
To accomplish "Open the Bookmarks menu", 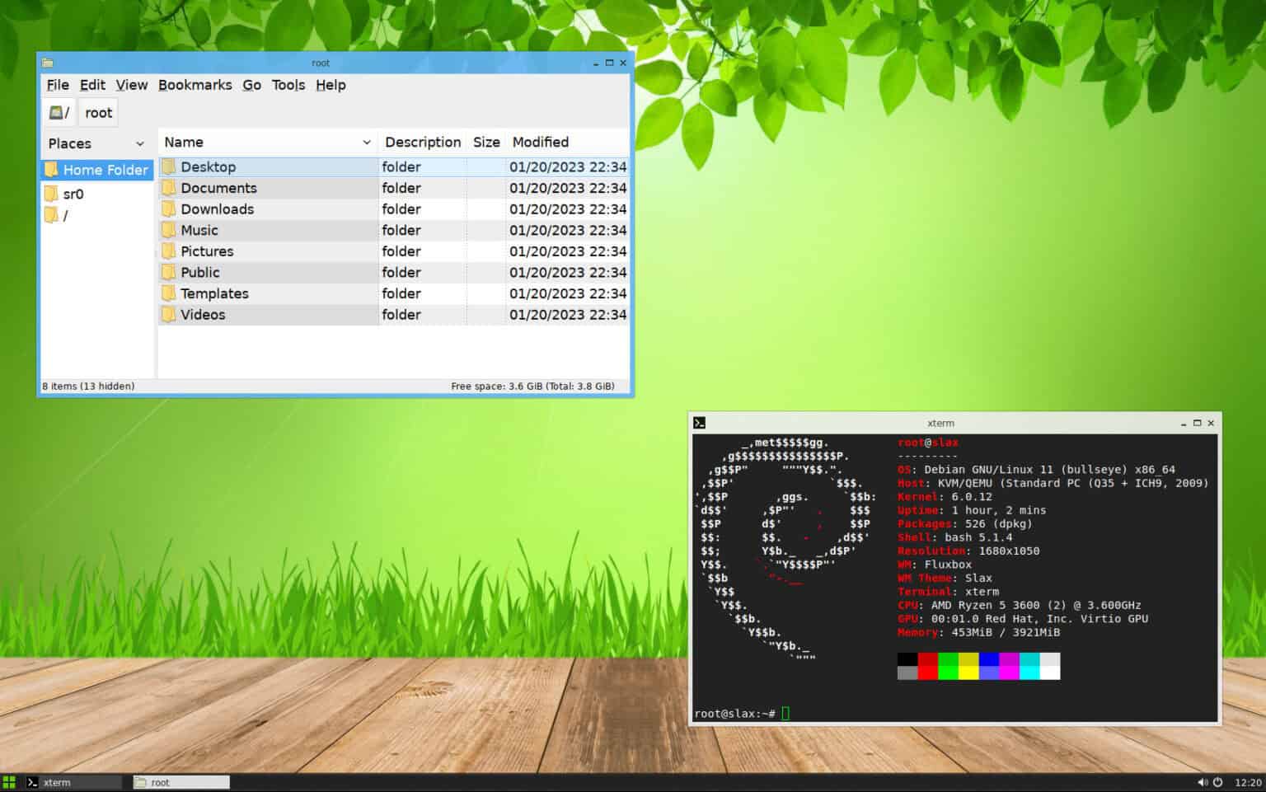I will (195, 85).
